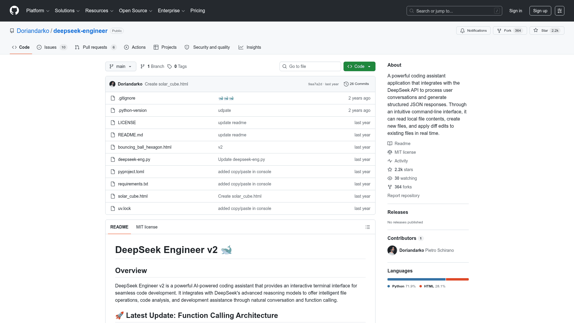View the 26 Commits history
This screenshot has height=323, width=574.
point(356,84)
